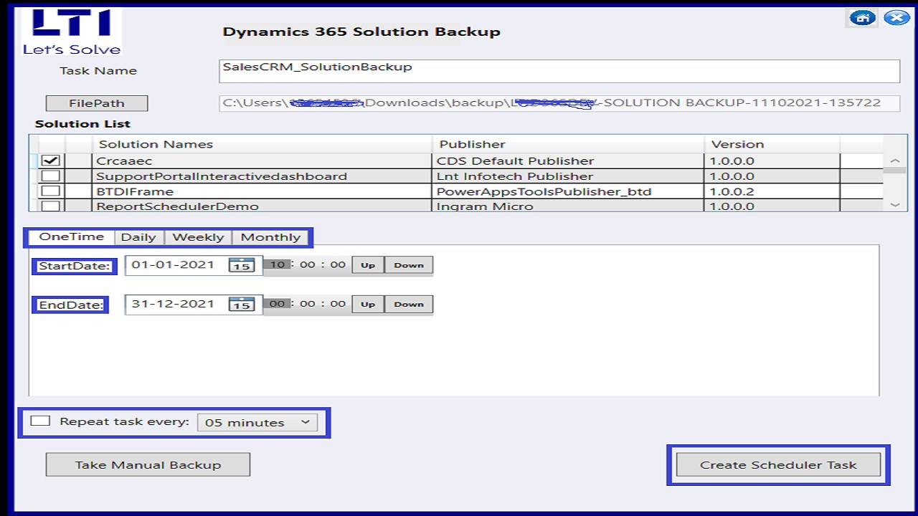The width and height of the screenshot is (918, 516).
Task: Close the window with the X icon
Action: coord(896,18)
